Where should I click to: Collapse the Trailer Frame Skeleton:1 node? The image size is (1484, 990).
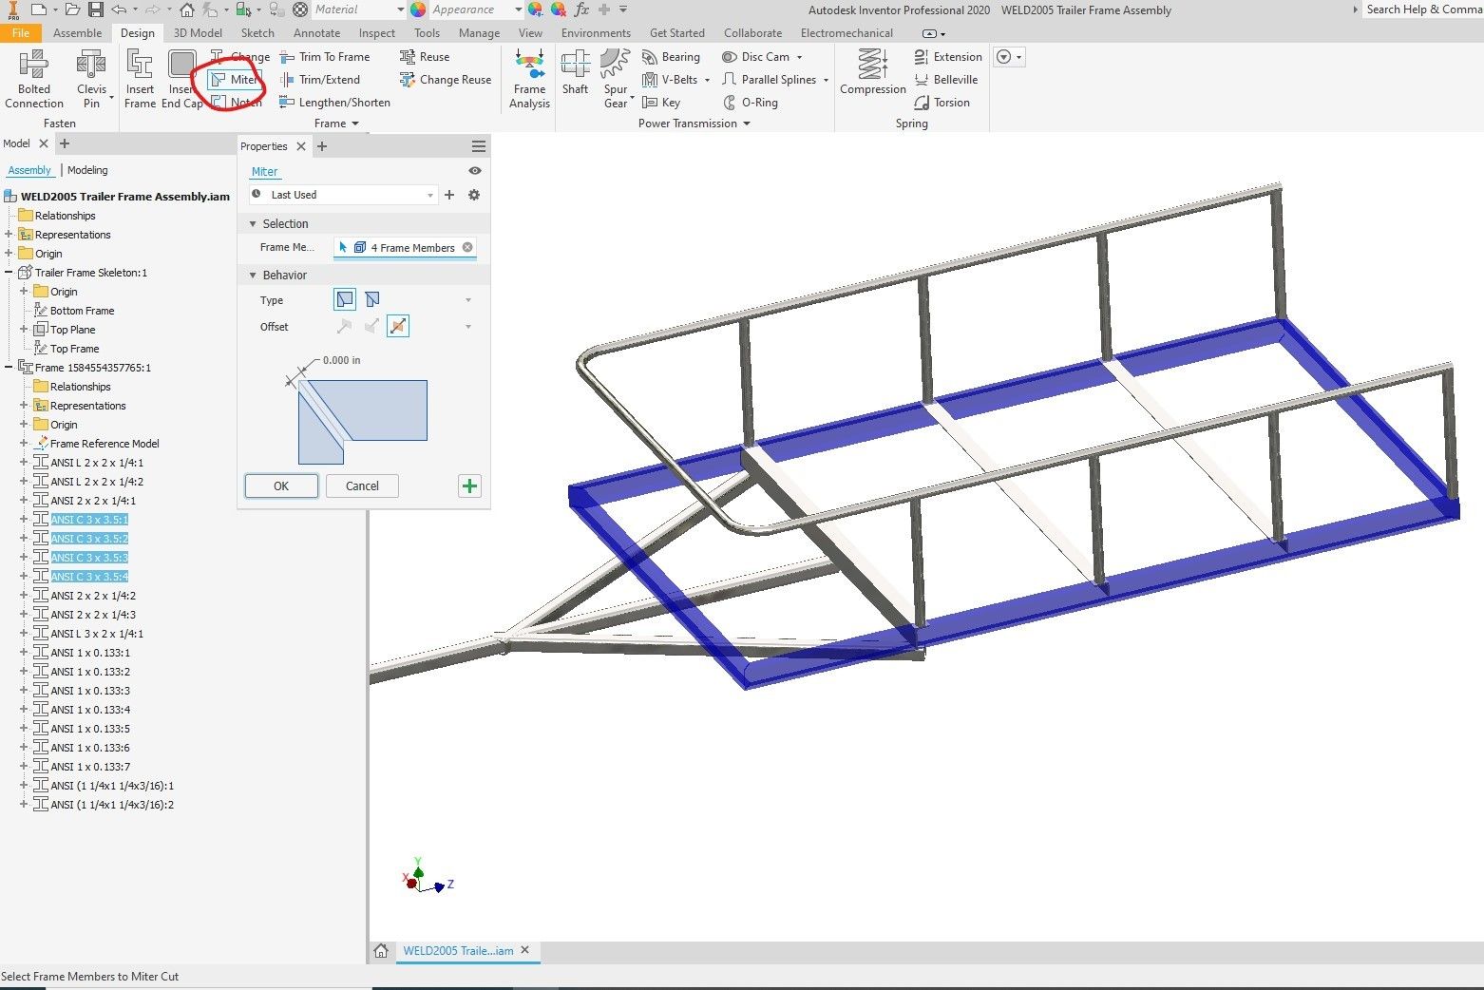click(x=9, y=273)
